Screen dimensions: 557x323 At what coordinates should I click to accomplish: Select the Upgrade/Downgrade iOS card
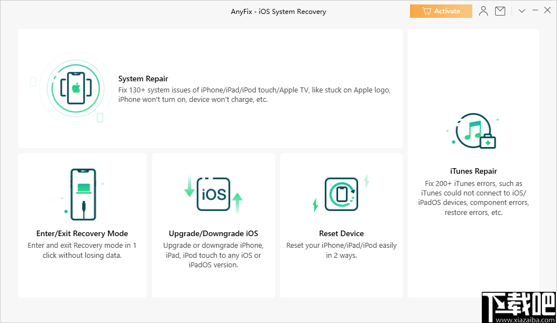[x=213, y=225]
